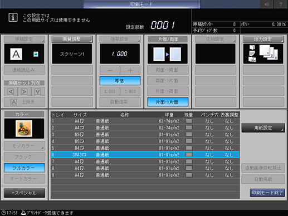Select the left-pointing original direction icon

tap(11, 92)
